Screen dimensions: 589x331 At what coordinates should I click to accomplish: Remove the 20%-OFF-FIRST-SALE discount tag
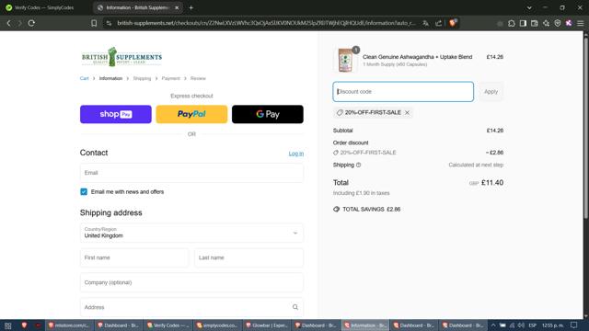pos(407,112)
